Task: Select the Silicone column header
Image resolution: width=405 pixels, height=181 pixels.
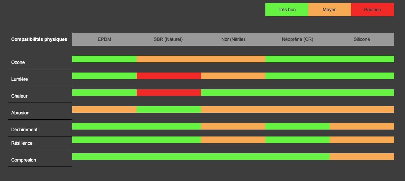Action: tap(362, 39)
